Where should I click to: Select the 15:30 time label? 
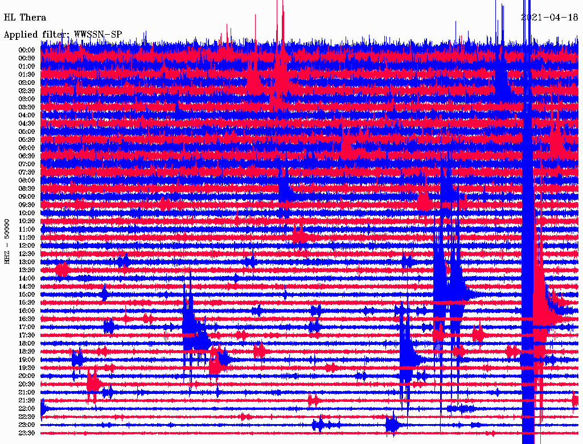point(27,303)
